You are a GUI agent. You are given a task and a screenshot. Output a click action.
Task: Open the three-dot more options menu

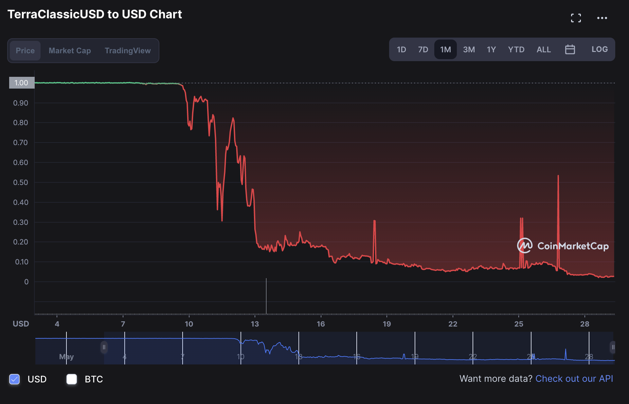point(602,18)
